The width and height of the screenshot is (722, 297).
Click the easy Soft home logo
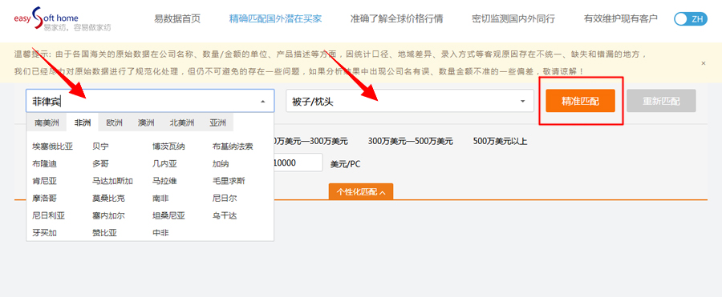coord(62,19)
